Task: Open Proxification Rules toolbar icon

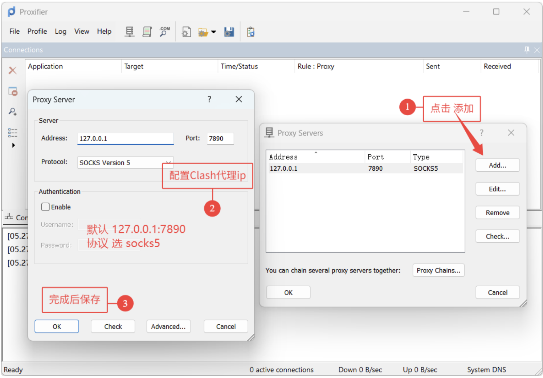Action: [147, 32]
